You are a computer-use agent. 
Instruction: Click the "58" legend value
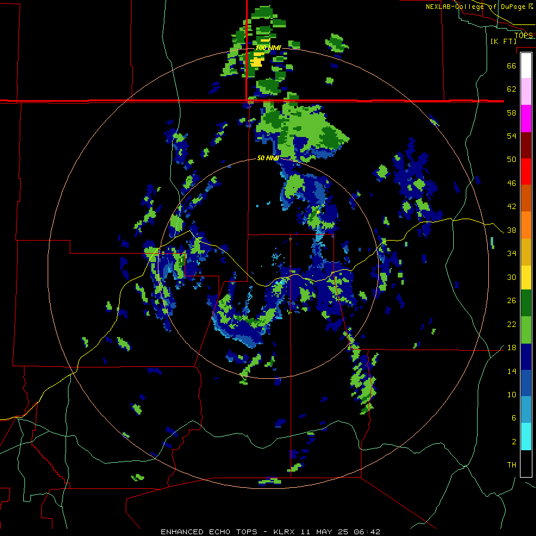(x=512, y=113)
